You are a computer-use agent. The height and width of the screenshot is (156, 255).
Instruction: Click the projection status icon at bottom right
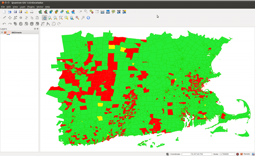(253, 154)
